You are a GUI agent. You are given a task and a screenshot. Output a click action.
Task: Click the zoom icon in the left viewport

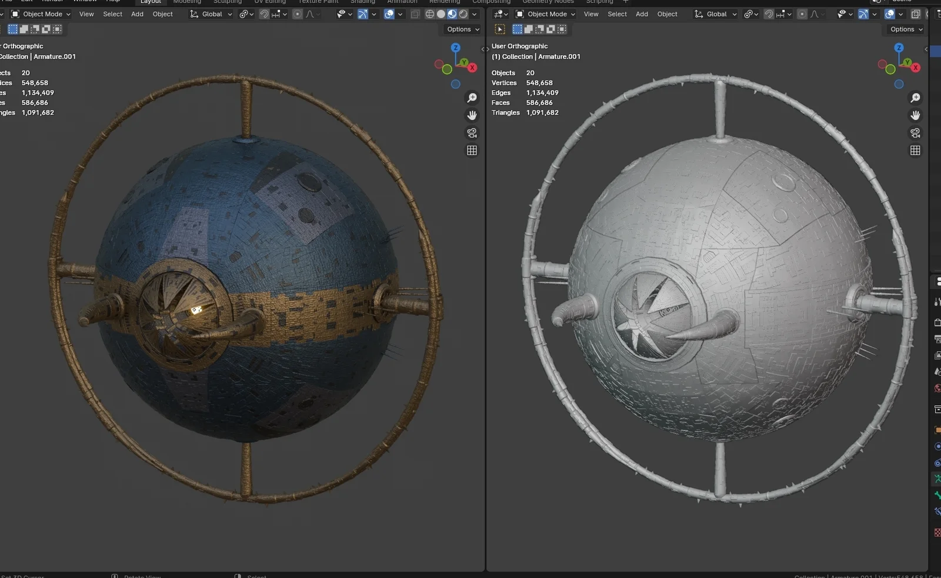click(x=472, y=98)
